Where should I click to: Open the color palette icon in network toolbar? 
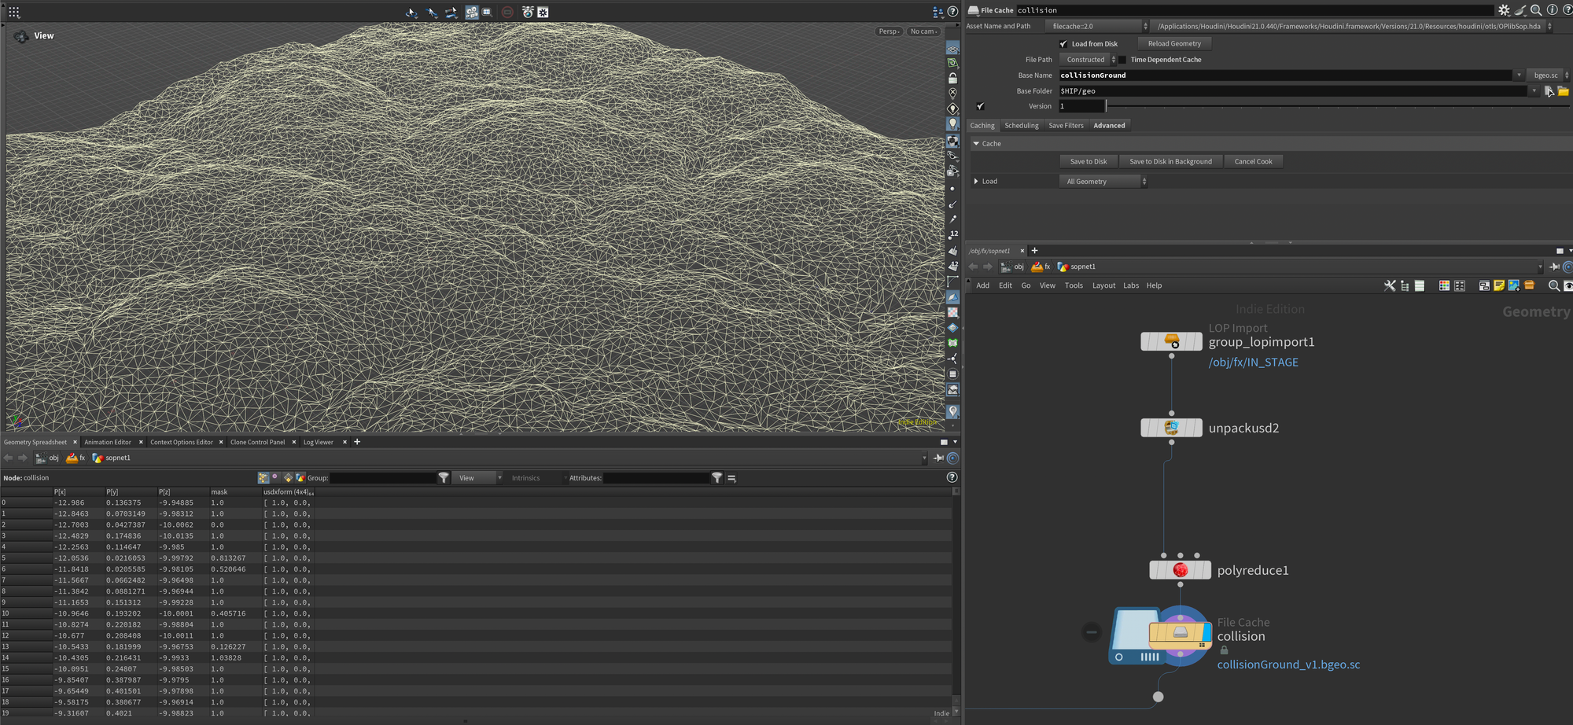coord(1444,285)
